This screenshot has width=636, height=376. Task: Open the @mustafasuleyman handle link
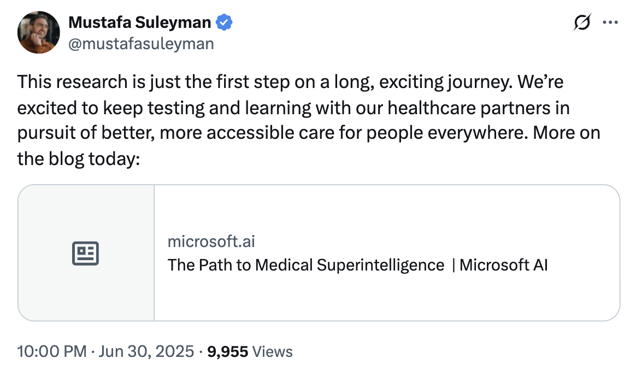click(141, 44)
